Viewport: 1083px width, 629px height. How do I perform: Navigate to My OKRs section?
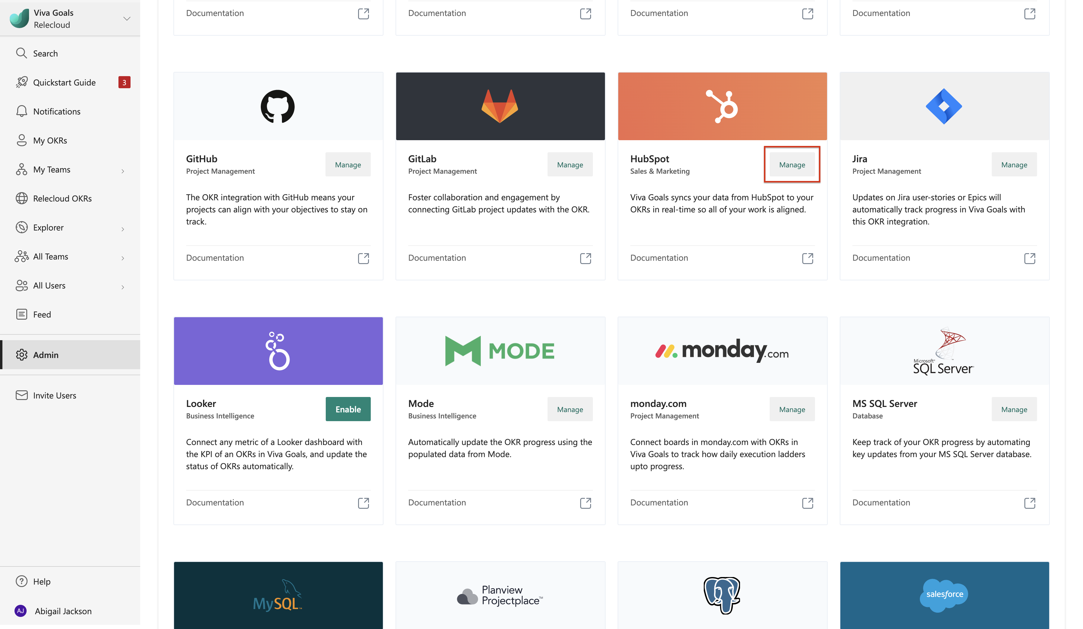(x=50, y=139)
